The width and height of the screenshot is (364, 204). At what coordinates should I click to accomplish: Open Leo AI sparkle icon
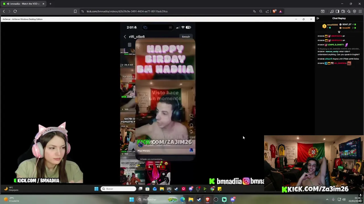[349, 11]
